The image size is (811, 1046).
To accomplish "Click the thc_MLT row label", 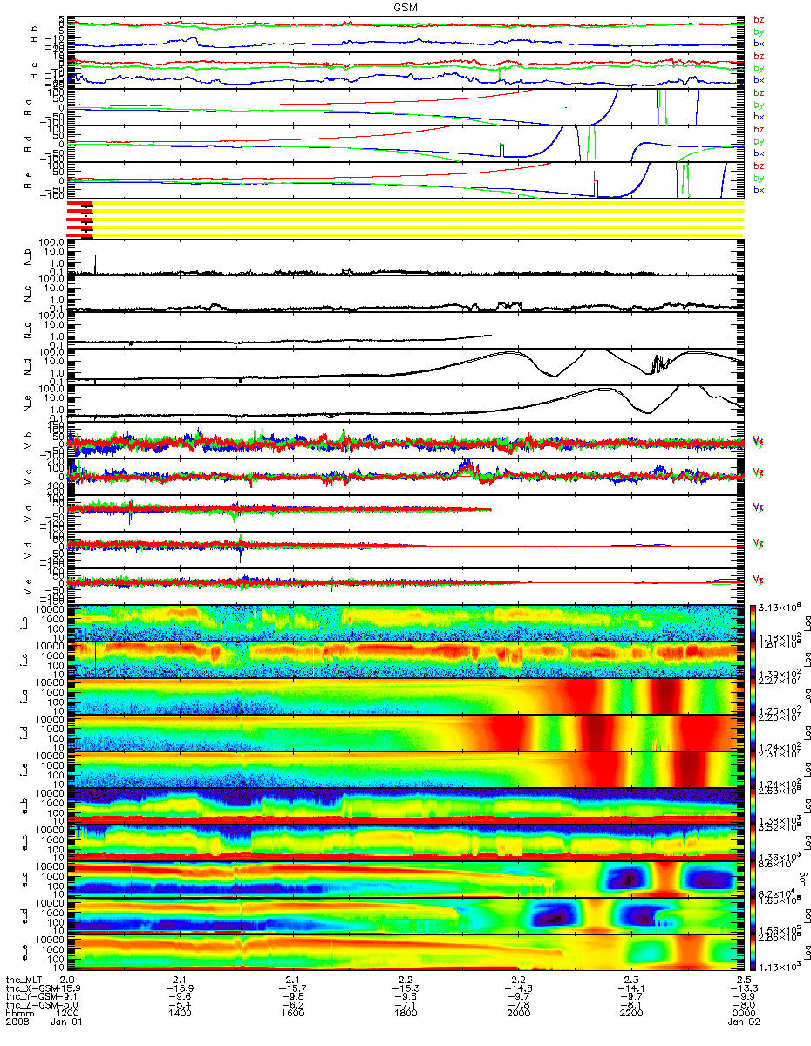I will pyautogui.click(x=23, y=980).
